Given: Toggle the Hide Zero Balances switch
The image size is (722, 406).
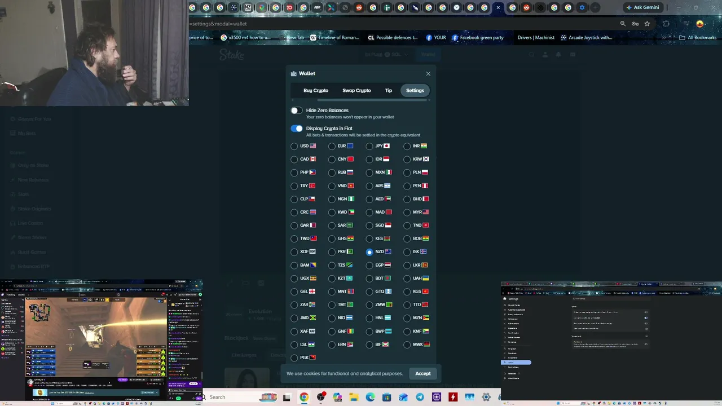Looking at the screenshot, I should 297,111.
